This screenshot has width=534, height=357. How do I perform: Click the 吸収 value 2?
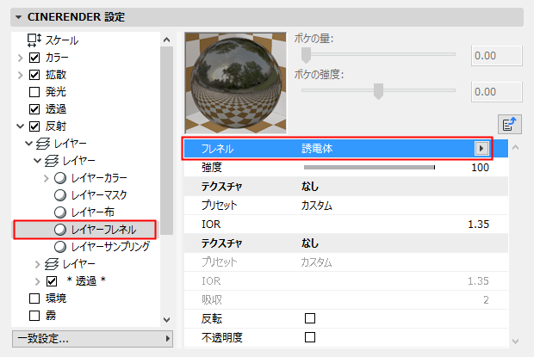click(486, 300)
